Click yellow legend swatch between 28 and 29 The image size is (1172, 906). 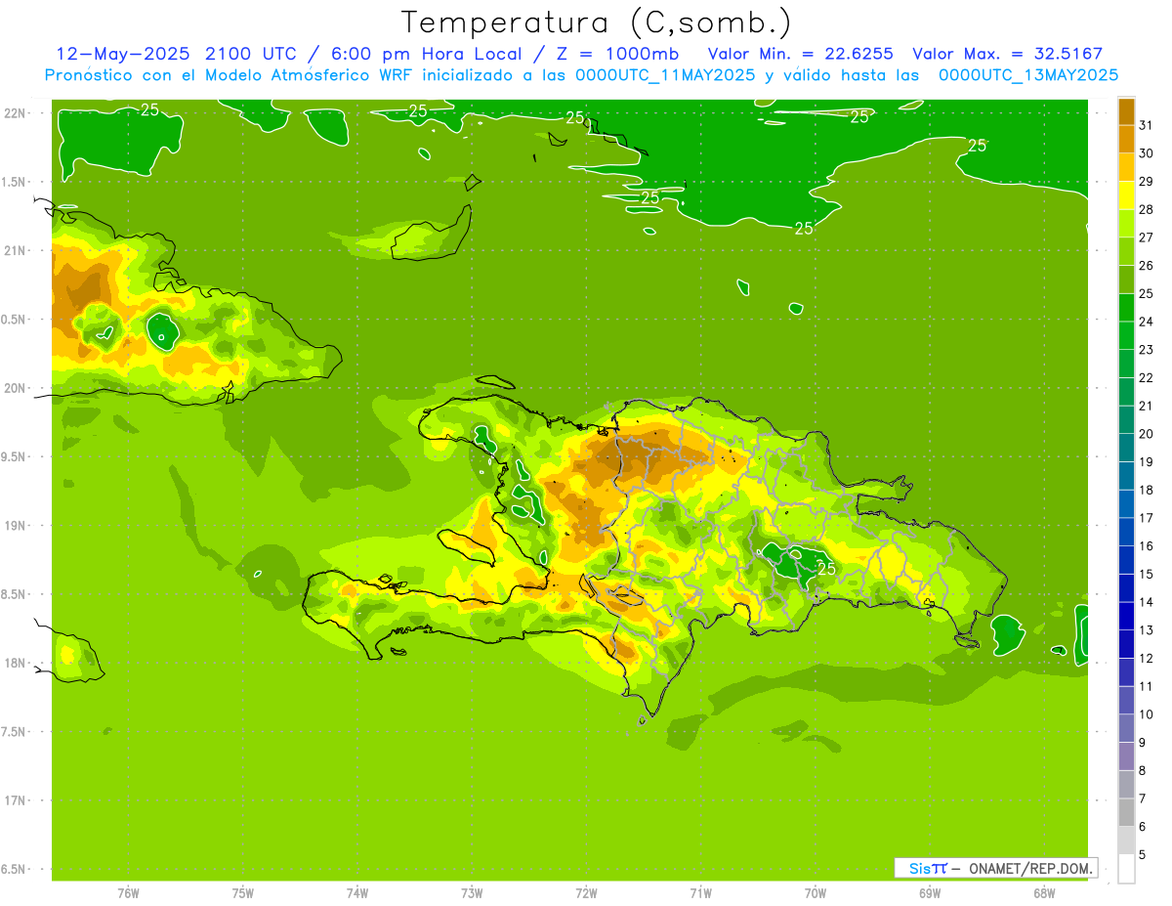(1126, 195)
